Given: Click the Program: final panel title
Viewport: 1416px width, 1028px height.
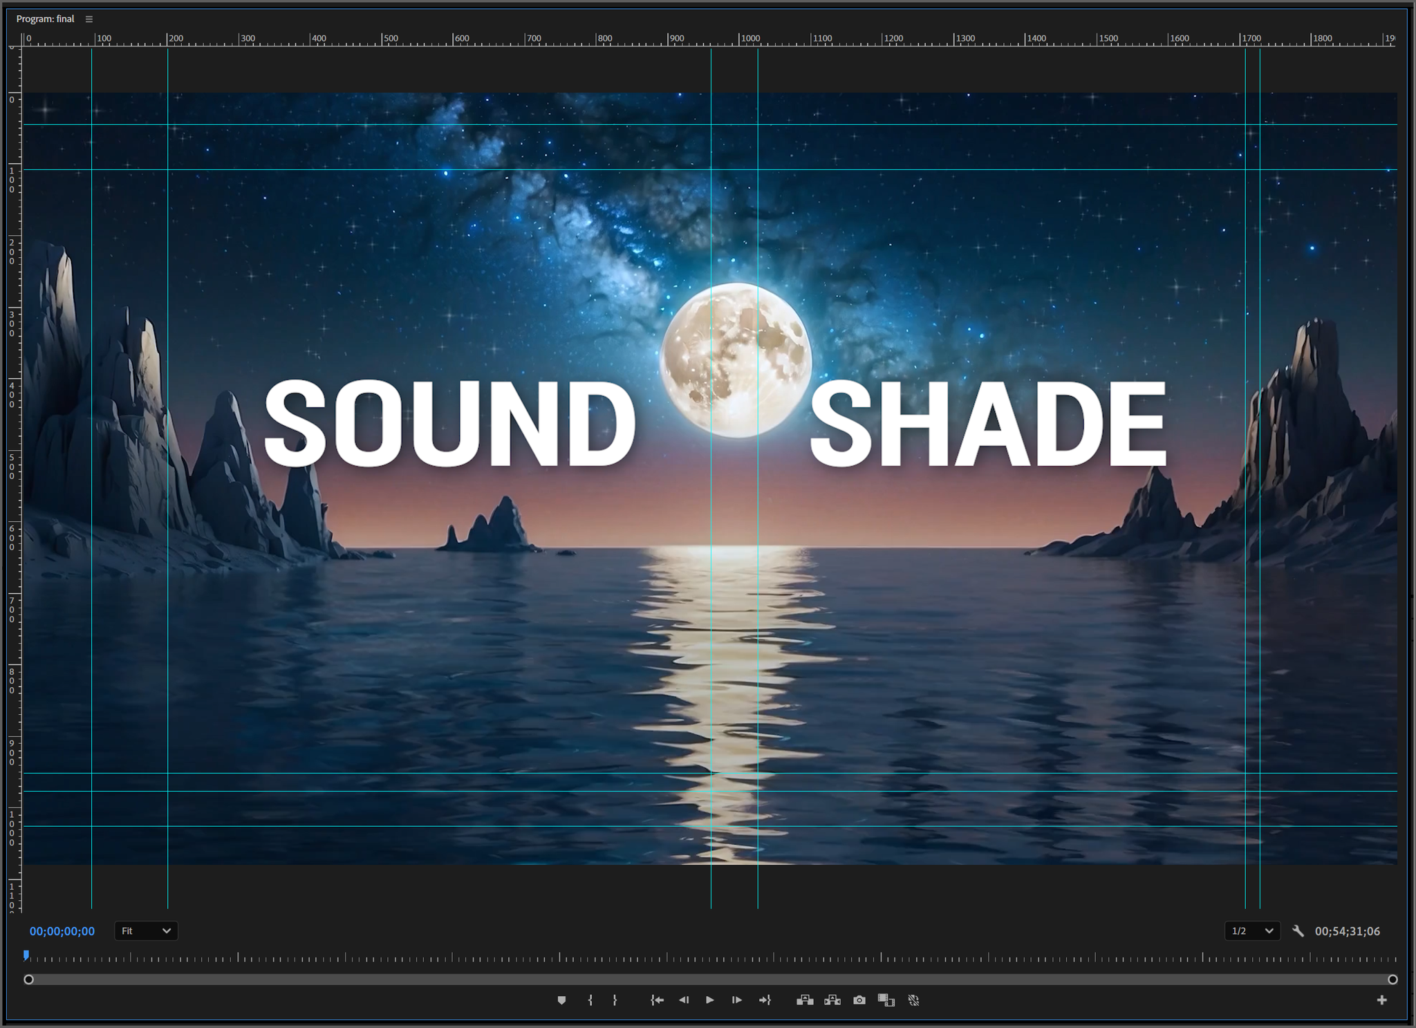Looking at the screenshot, I should [x=45, y=19].
